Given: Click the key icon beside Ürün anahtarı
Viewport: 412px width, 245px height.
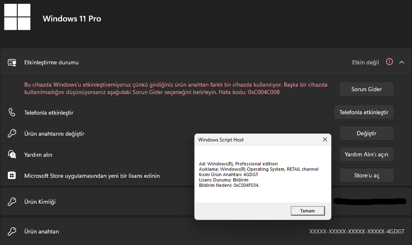Looking at the screenshot, I should click(12, 231).
